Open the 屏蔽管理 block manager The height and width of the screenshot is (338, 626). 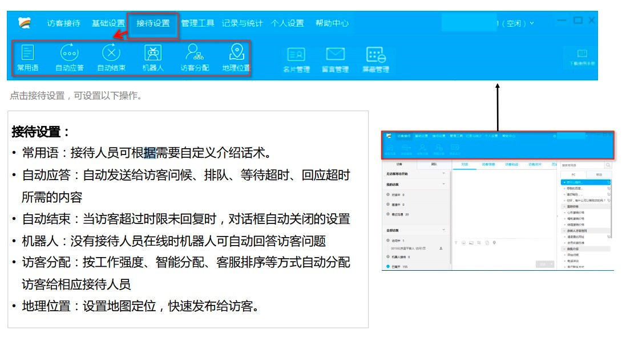tap(375, 60)
